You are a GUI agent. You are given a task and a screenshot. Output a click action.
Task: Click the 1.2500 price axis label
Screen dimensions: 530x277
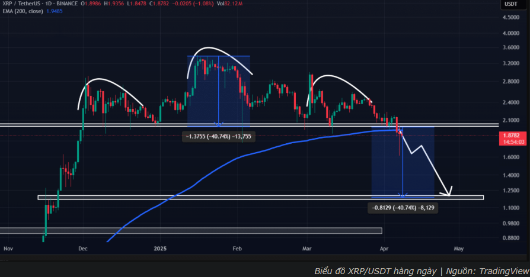(x=511, y=191)
